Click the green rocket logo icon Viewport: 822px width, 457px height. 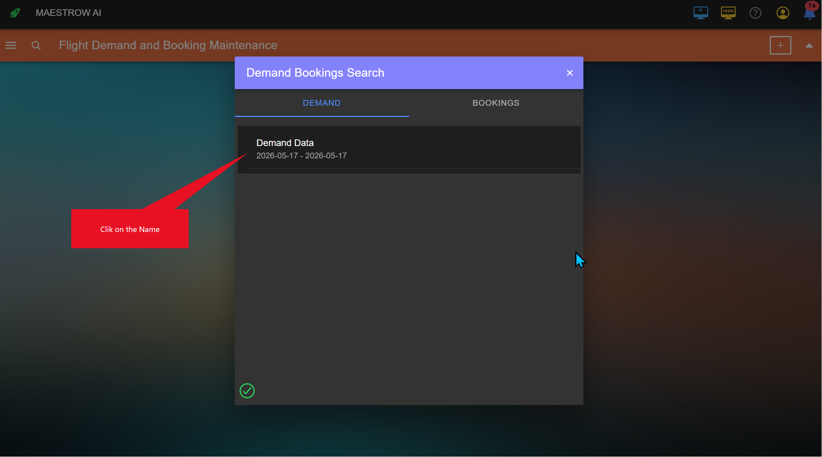tap(15, 13)
